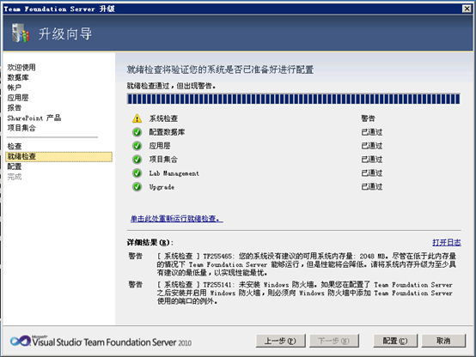Close the upgrade wizard window
This screenshot has width=476, height=357.
467,9
